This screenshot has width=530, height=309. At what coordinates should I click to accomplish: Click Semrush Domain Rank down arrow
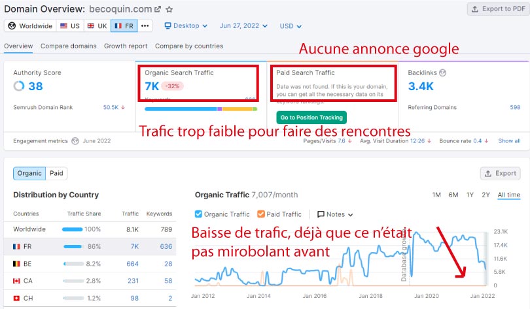tap(123, 107)
